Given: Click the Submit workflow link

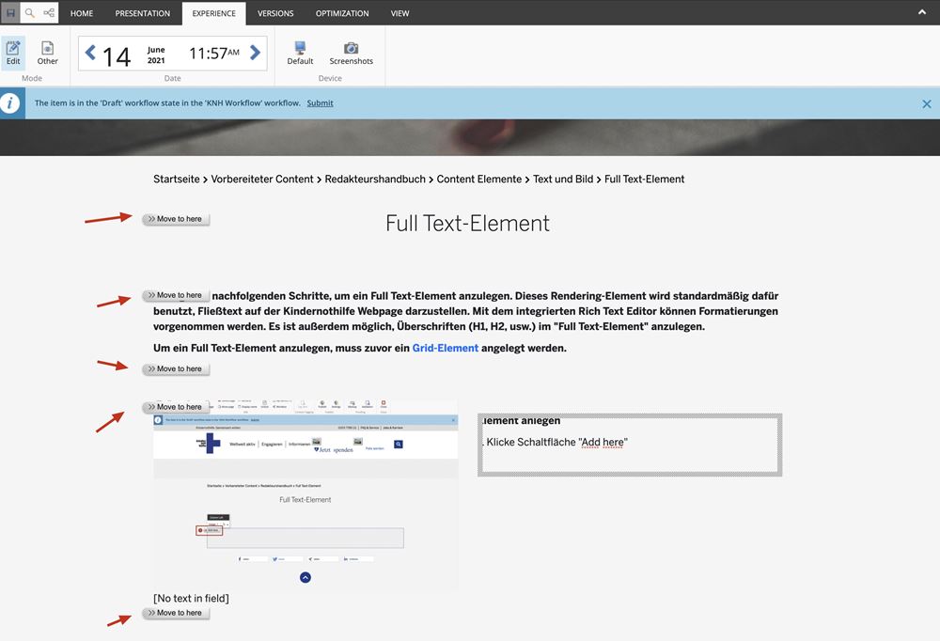Looking at the screenshot, I should pyautogui.click(x=320, y=103).
